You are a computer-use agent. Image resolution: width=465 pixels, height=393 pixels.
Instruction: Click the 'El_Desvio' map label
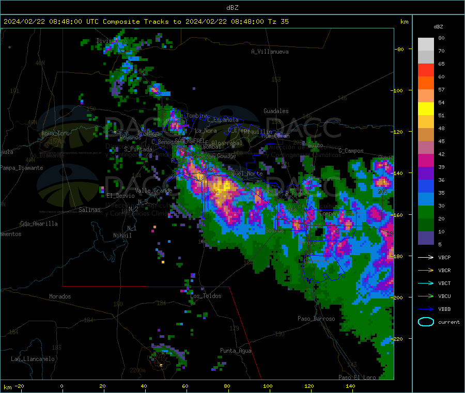point(120,196)
